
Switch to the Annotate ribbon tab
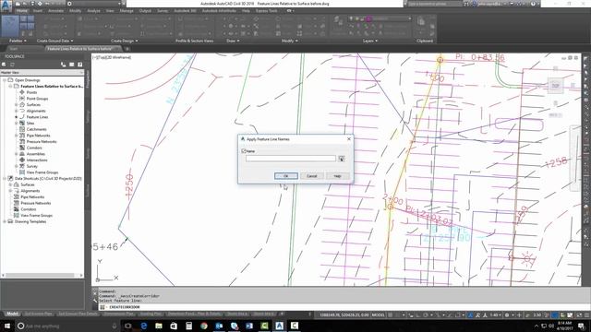tap(55, 11)
